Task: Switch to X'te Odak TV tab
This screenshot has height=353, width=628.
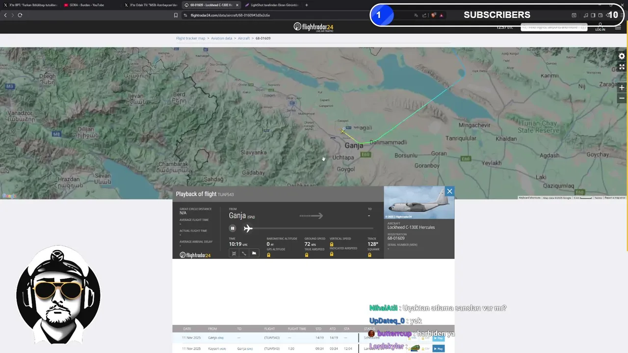Action: click(150, 5)
